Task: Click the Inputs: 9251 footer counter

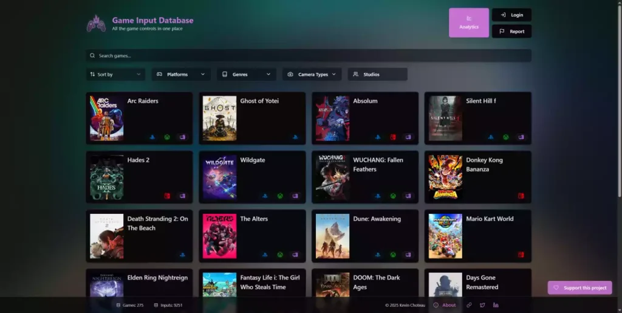Action: [168, 305]
